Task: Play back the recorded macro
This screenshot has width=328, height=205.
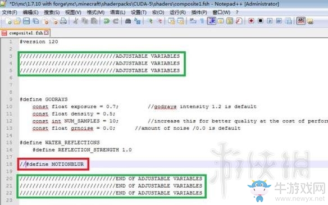Action: [270, 21]
